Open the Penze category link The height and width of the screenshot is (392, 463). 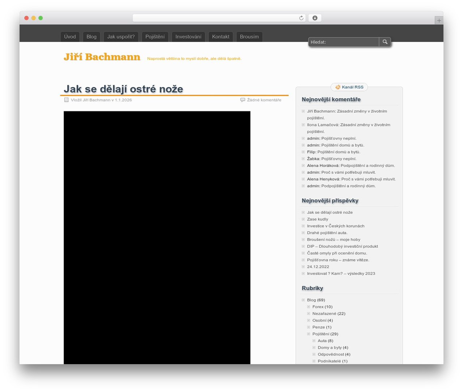point(319,327)
